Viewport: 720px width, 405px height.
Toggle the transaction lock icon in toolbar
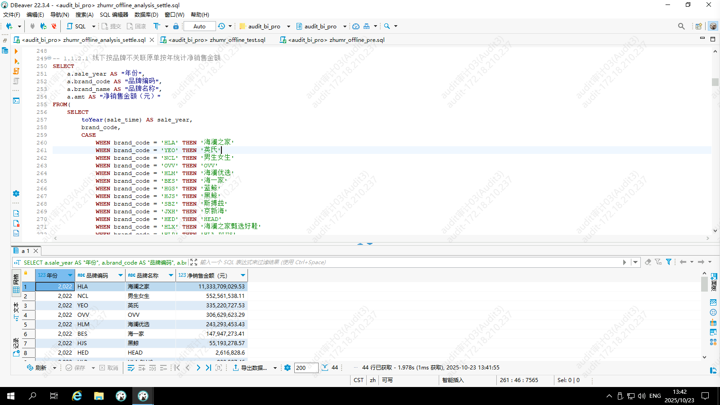pyautogui.click(x=176, y=26)
